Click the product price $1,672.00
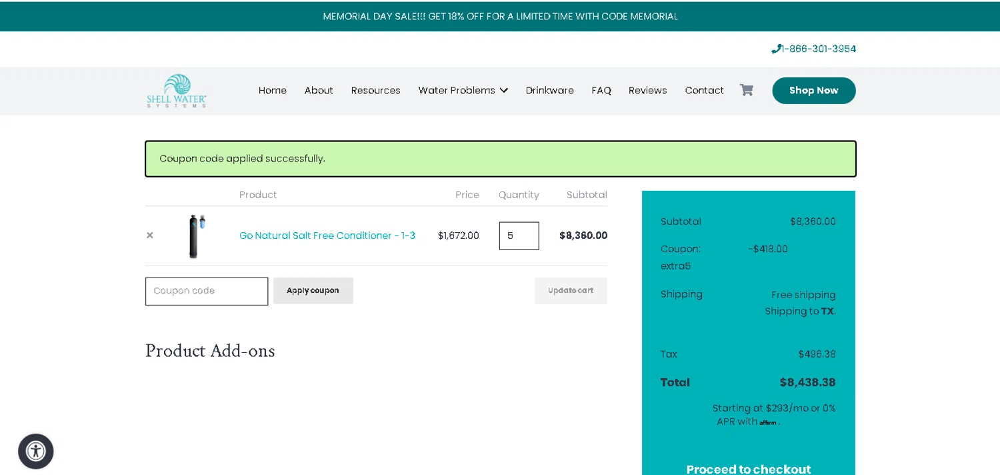 coord(459,235)
